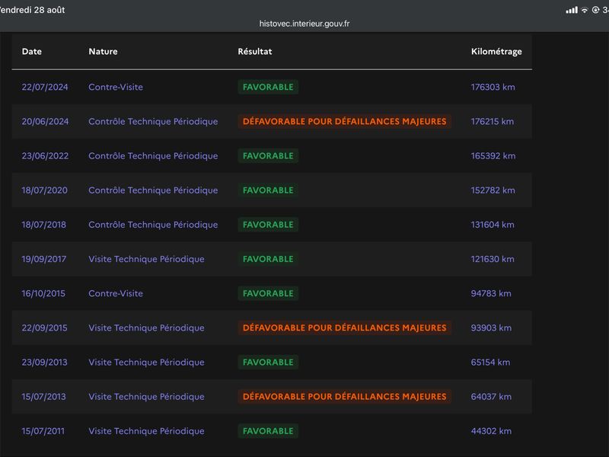Image resolution: width=609 pixels, height=457 pixels.
Task: Select the date 15/07/2013
Action: (44, 396)
